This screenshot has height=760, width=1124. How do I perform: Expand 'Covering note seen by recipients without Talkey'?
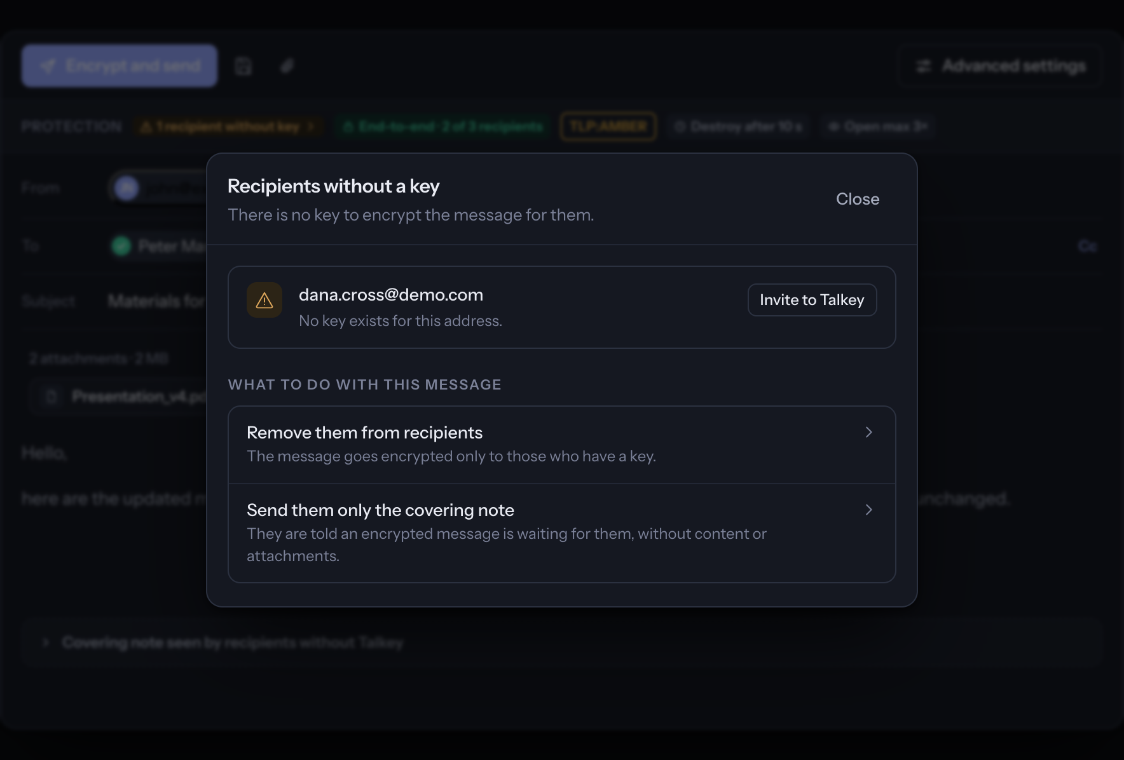pos(561,642)
